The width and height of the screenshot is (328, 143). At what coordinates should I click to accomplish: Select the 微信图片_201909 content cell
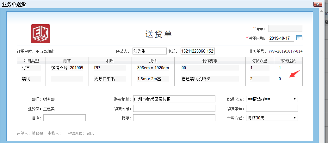(67, 68)
